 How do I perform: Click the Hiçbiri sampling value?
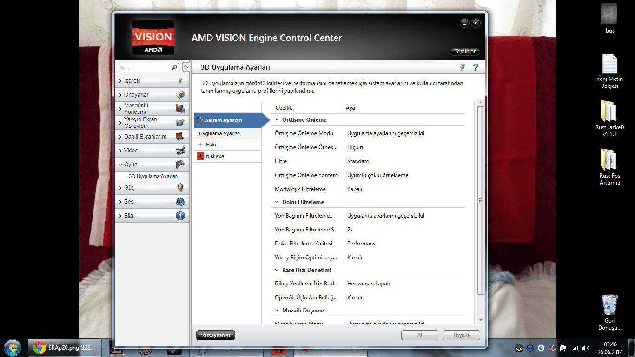tap(355, 147)
